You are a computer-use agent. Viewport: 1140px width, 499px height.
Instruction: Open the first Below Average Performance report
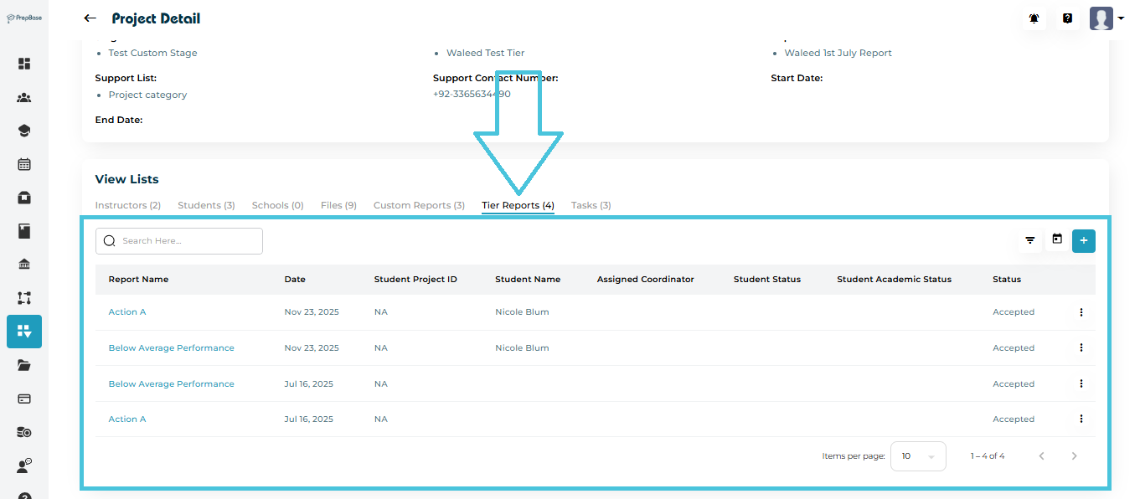pos(171,348)
